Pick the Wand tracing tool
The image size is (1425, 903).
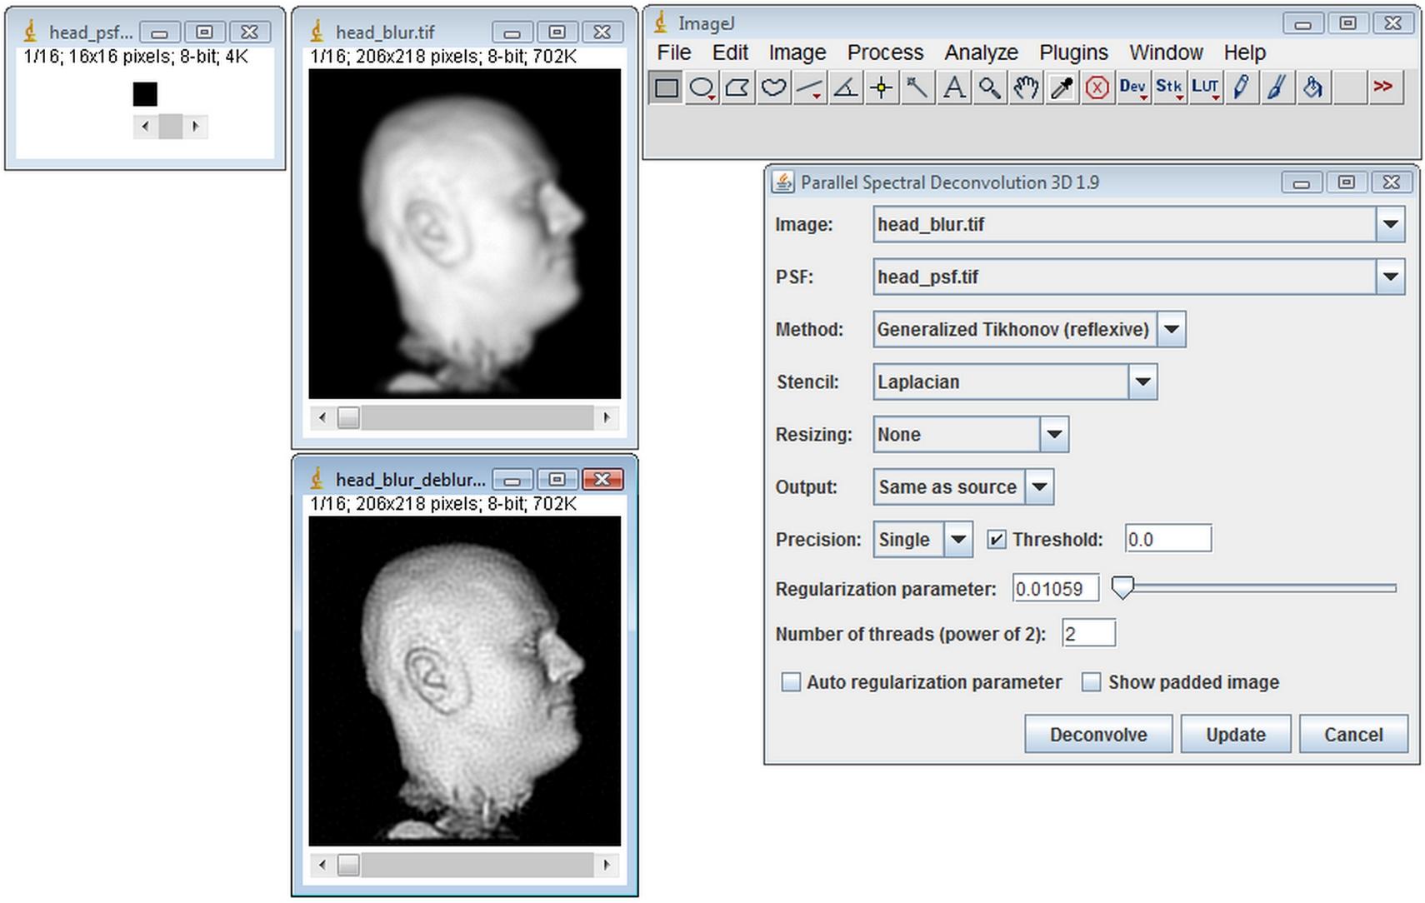coord(917,87)
